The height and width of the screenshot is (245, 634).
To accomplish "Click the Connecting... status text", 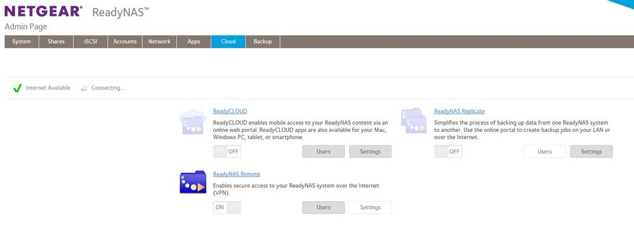I will coord(108,88).
